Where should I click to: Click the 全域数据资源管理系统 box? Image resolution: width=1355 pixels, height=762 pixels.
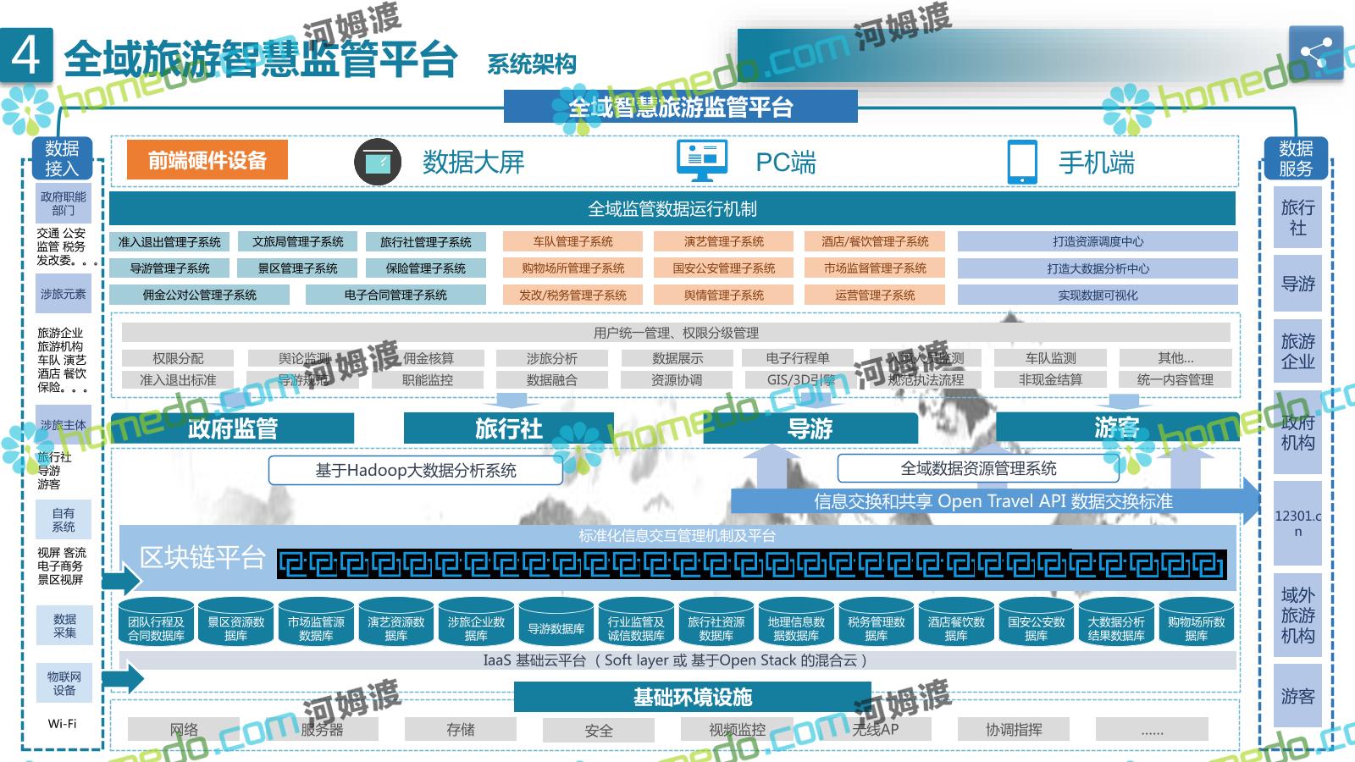tap(978, 468)
